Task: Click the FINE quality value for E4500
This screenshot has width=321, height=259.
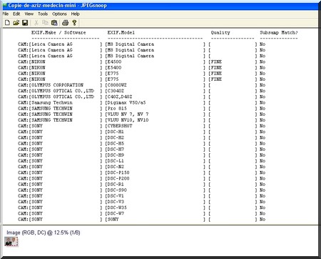Action: pos(216,62)
